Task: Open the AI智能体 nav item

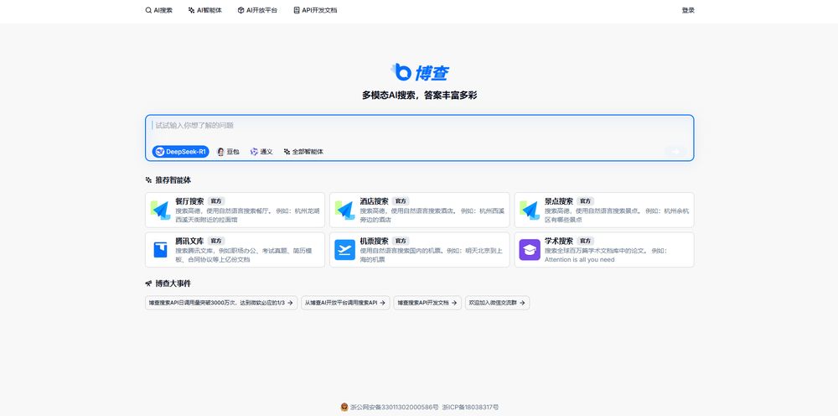Action: (x=205, y=10)
